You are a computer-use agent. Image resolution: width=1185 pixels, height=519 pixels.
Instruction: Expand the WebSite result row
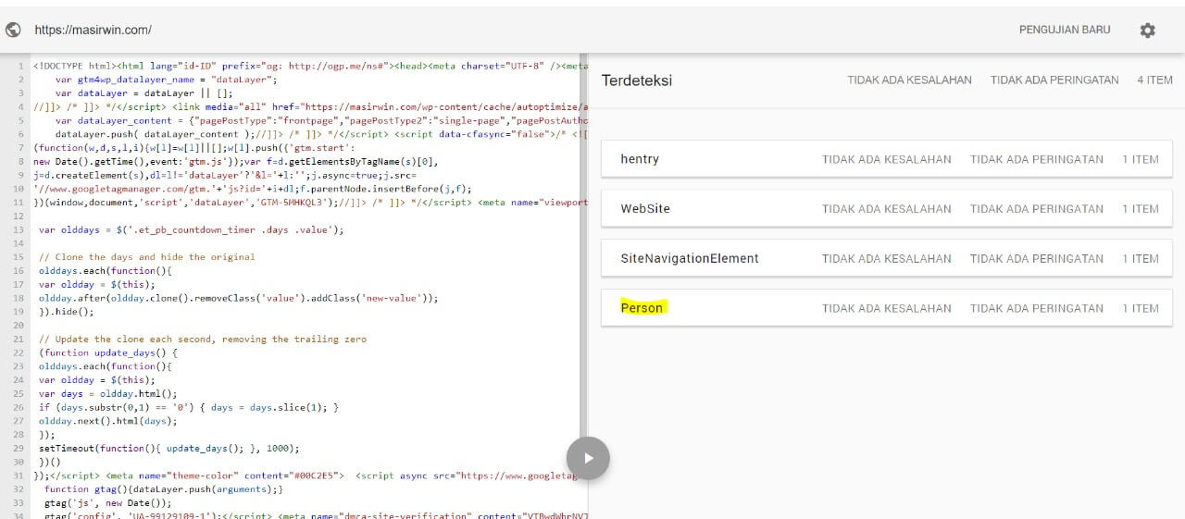click(x=887, y=208)
